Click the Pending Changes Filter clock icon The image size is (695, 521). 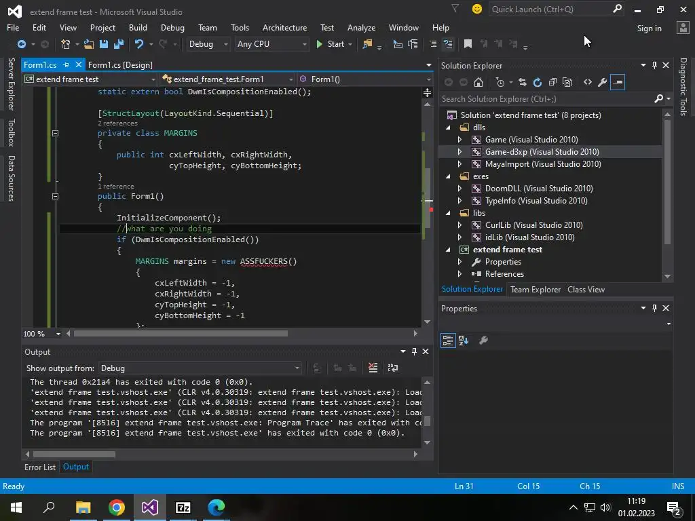point(500,82)
